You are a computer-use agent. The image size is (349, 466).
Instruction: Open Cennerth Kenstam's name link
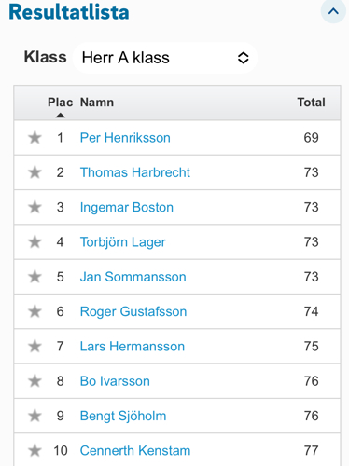click(135, 451)
